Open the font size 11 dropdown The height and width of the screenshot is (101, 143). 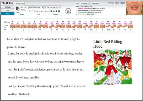click(x=46, y=7)
